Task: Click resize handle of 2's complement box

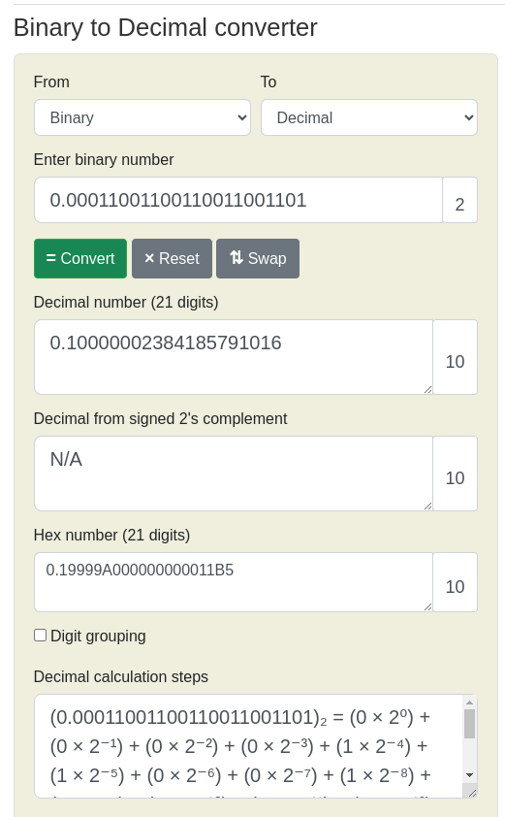Action: [x=428, y=506]
